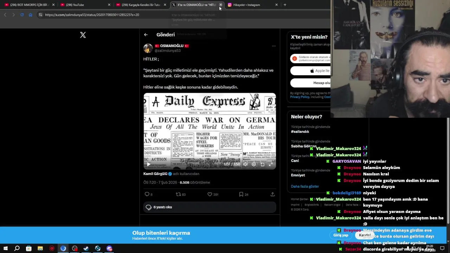Open the @zalimdunya53 handle link

[x=168, y=51]
